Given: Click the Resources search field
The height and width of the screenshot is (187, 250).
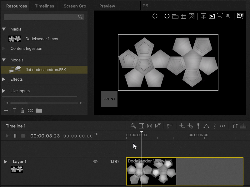Looking at the screenshot, I should coord(44,17).
